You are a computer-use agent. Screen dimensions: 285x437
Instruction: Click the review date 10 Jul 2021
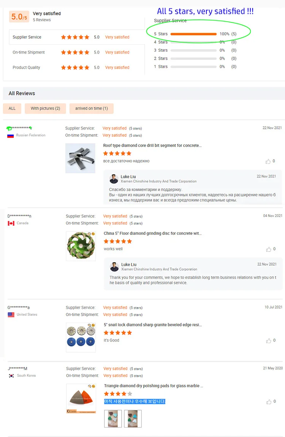click(x=273, y=307)
